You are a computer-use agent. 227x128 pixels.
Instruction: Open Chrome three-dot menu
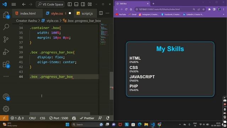coord(224,9)
